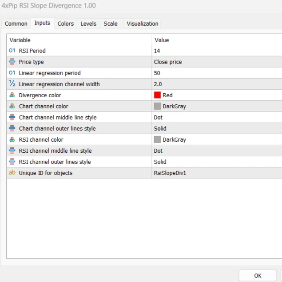Open RSI channel outer lines style Solid value
Screen dimensions: 282x282
coord(160,162)
